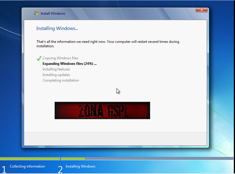This screenshot has height=174, width=235.
Task: Click "Expanding Windows files (24%)" step
Action: point(70,64)
